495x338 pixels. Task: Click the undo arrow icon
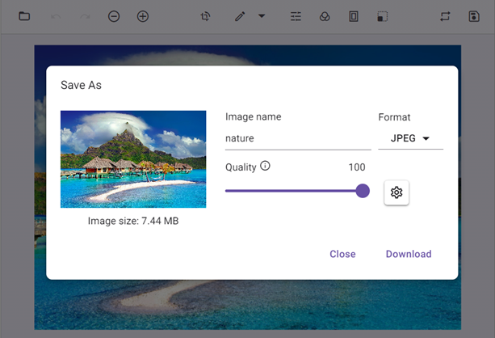click(x=56, y=16)
